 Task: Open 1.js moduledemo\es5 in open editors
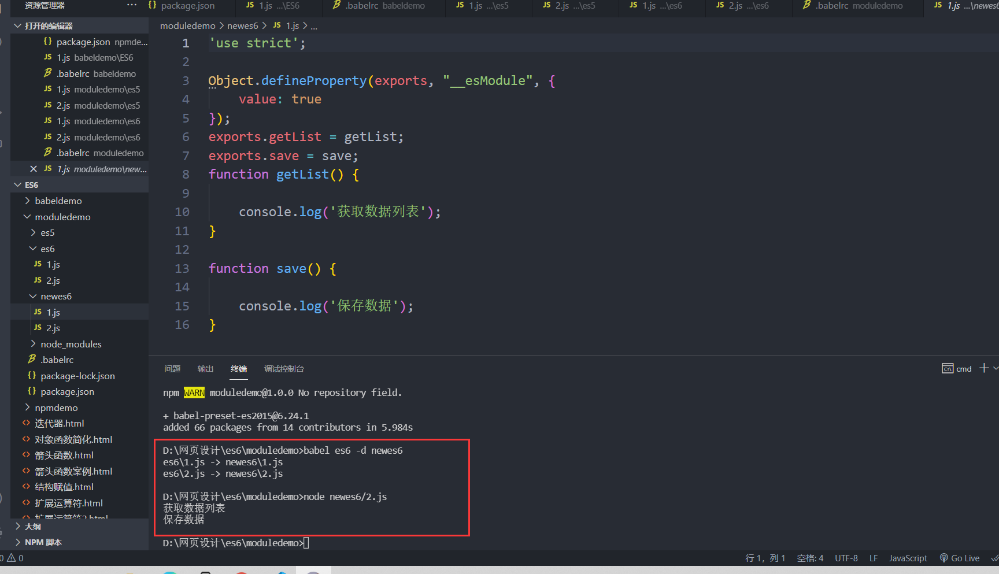(79, 90)
